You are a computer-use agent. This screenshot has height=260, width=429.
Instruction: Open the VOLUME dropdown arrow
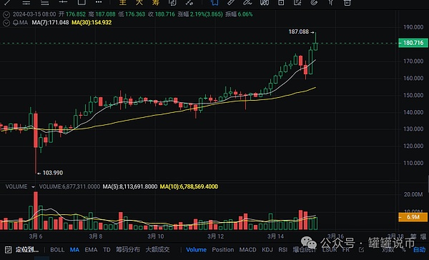(x=33, y=187)
